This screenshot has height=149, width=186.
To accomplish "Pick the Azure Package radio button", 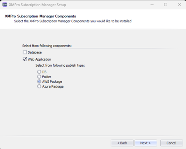I will (x=39, y=86).
